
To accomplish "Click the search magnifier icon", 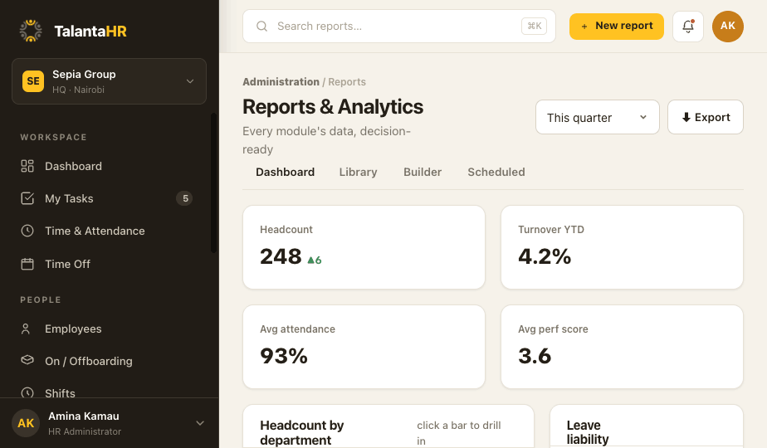I will 261,27.
